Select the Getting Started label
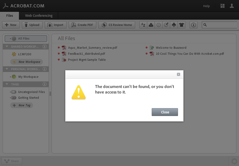Viewport: 239px width, 166px height. click(x=28, y=98)
